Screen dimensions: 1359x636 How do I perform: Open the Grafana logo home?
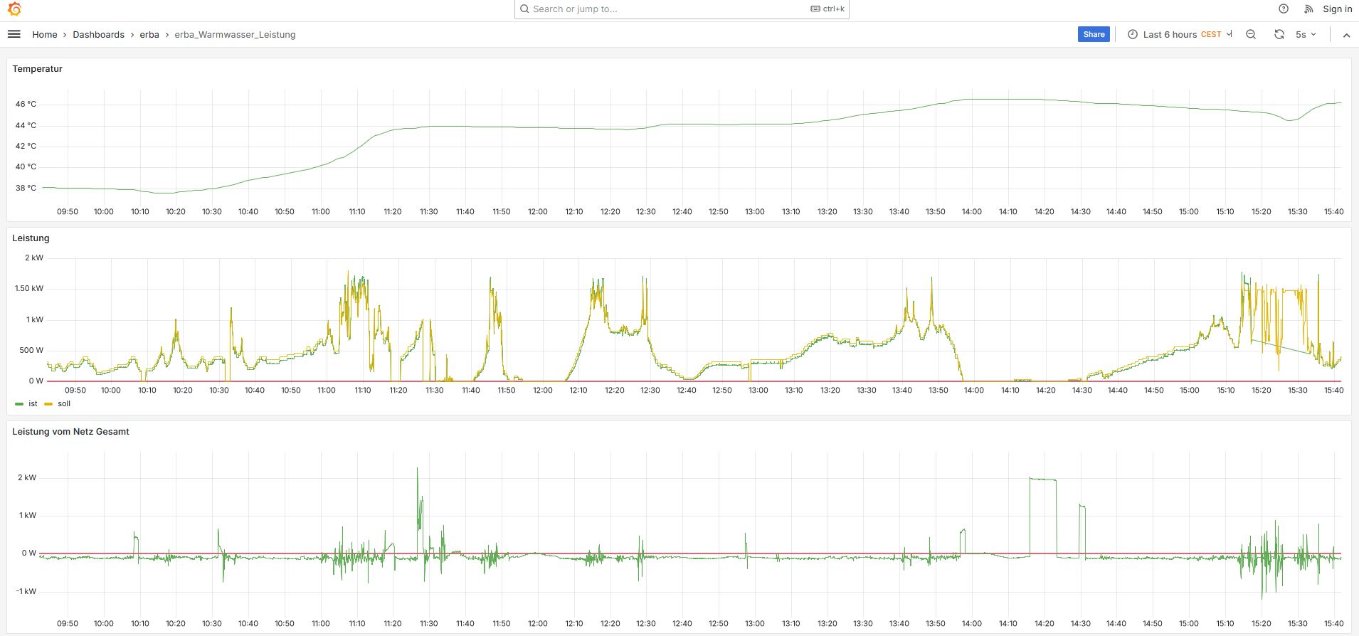[14, 9]
